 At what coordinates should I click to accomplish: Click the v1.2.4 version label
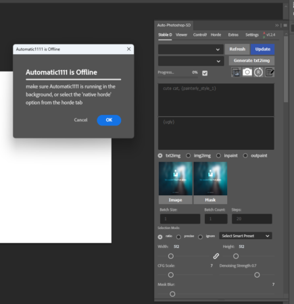[x=270, y=35]
